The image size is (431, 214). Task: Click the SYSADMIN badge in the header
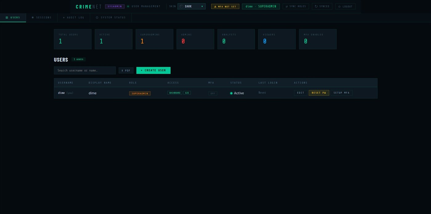[x=115, y=6]
